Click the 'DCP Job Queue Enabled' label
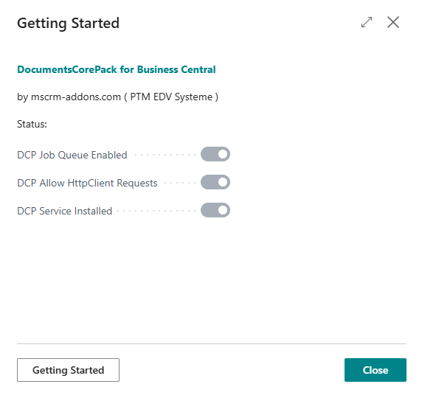Screen dimensions: 422x398 click(x=72, y=156)
